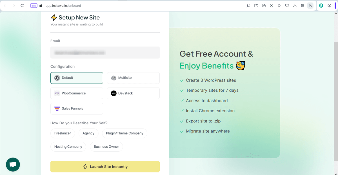Viewport: 338px width, 175px height.
Task: Open the 3D box extension icon
Action: (x=329, y=5)
